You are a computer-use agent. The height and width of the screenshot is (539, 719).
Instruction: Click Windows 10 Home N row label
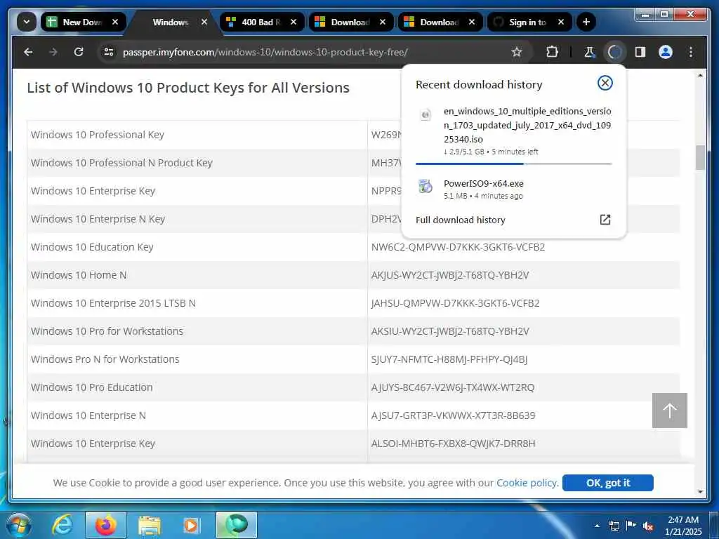coord(79,275)
